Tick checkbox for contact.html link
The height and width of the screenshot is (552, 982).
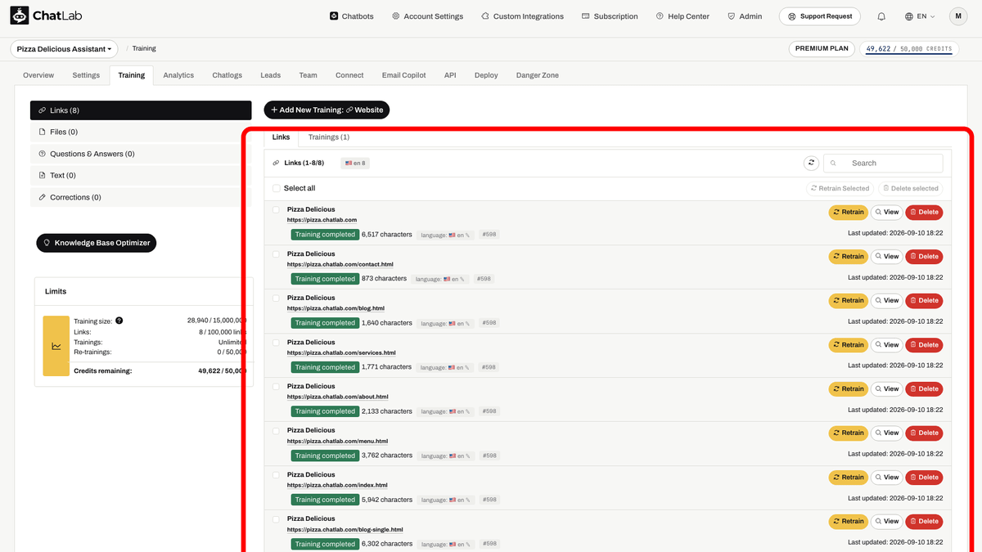pyautogui.click(x=276, y=254)
